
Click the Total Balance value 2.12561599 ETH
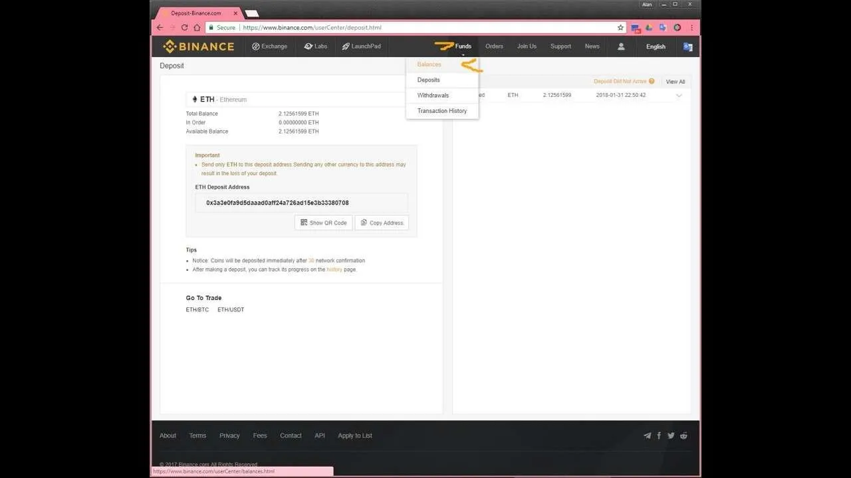[299, 114]
